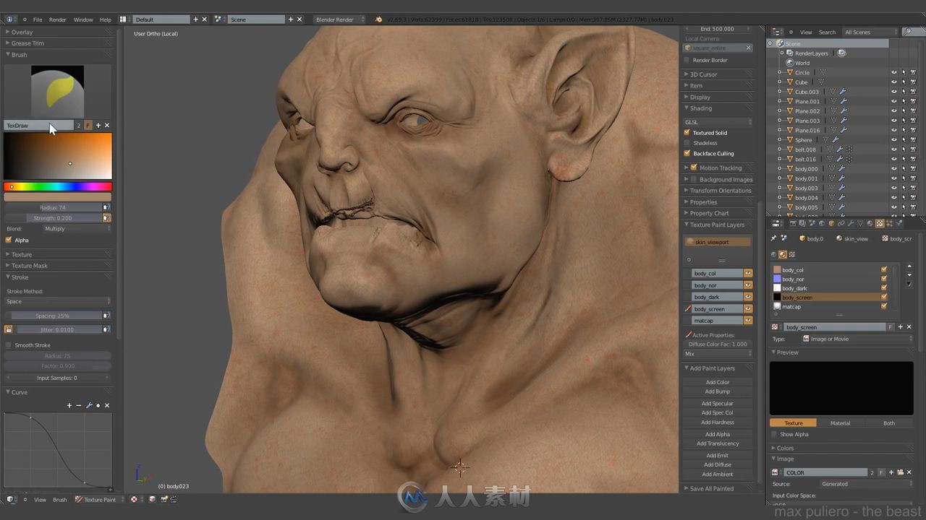
Task: Open the Render menu
Action: tap(58, 19)
